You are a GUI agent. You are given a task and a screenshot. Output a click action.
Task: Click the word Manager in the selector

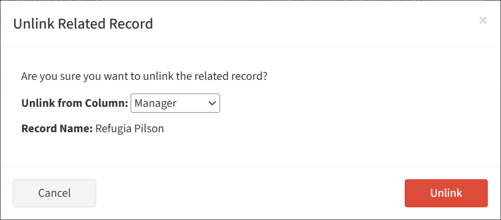tap(156, 103)
